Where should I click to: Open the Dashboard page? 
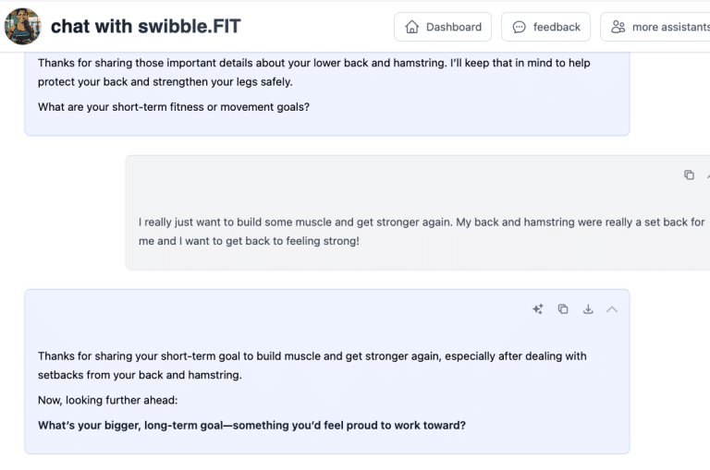(443, 27)
